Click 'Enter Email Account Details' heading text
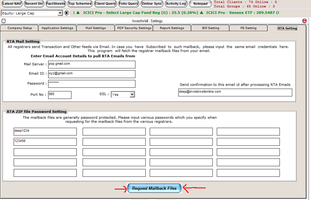The image size is (311, 200). (x=83, y=56)
